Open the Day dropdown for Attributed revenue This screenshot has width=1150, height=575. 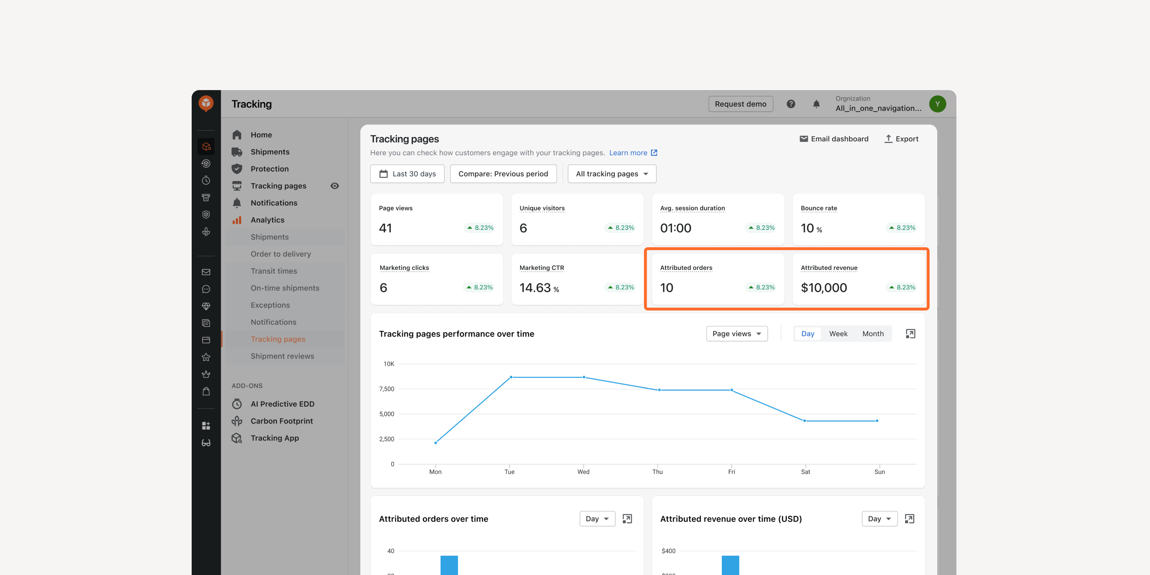[879, 518]
